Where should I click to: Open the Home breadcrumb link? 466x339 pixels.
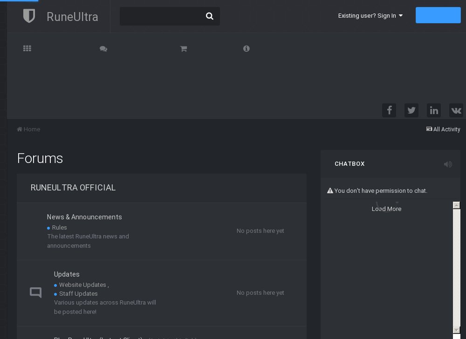tap(28, 129)
